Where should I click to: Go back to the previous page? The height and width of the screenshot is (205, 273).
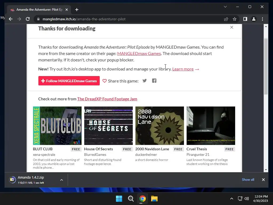[x=11, y=19]
